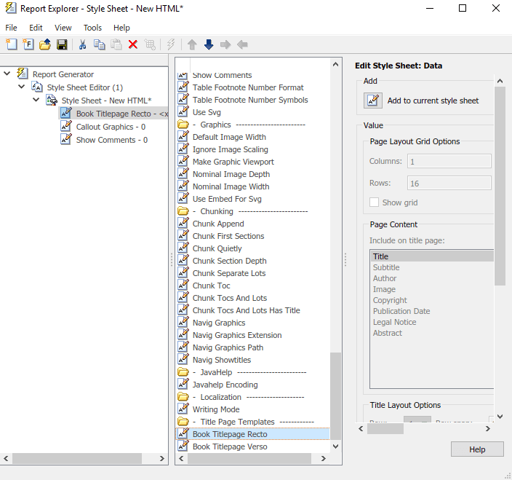Select Default Image Width entry
Viewport: 512px width, 480px height.
pos(229,137)
